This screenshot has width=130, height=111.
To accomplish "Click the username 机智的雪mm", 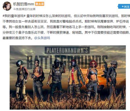I will click(23, 4).
